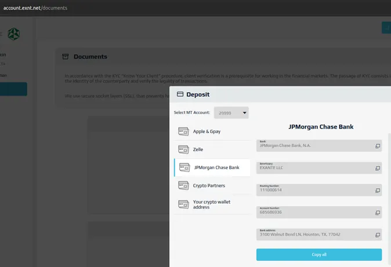Screen dimensions: 391x267
Task: Click the Beneficiary input field
Action: click(319, 167)
